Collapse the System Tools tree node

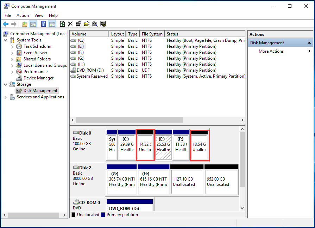[x=6, y=40]
